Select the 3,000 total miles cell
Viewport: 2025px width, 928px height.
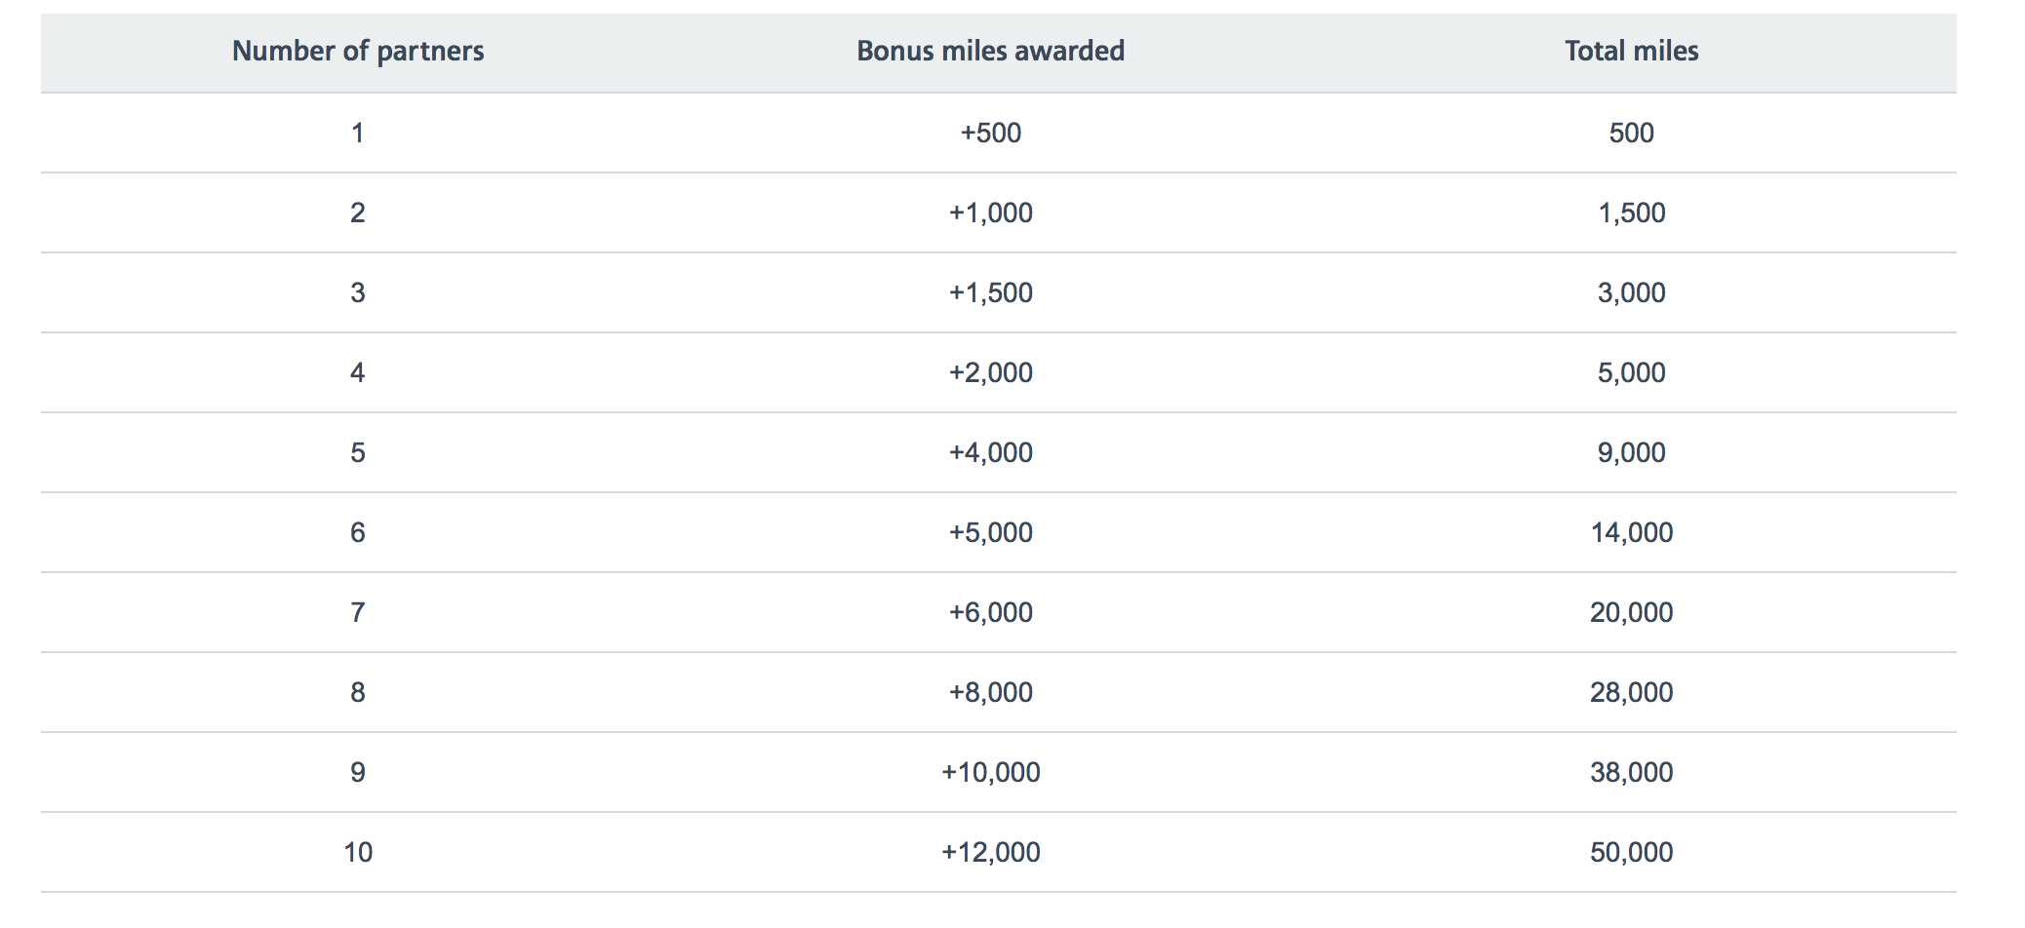point(1631,292)
